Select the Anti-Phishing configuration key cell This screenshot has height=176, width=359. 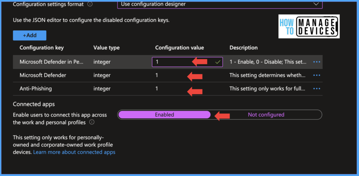pos(36,89)
